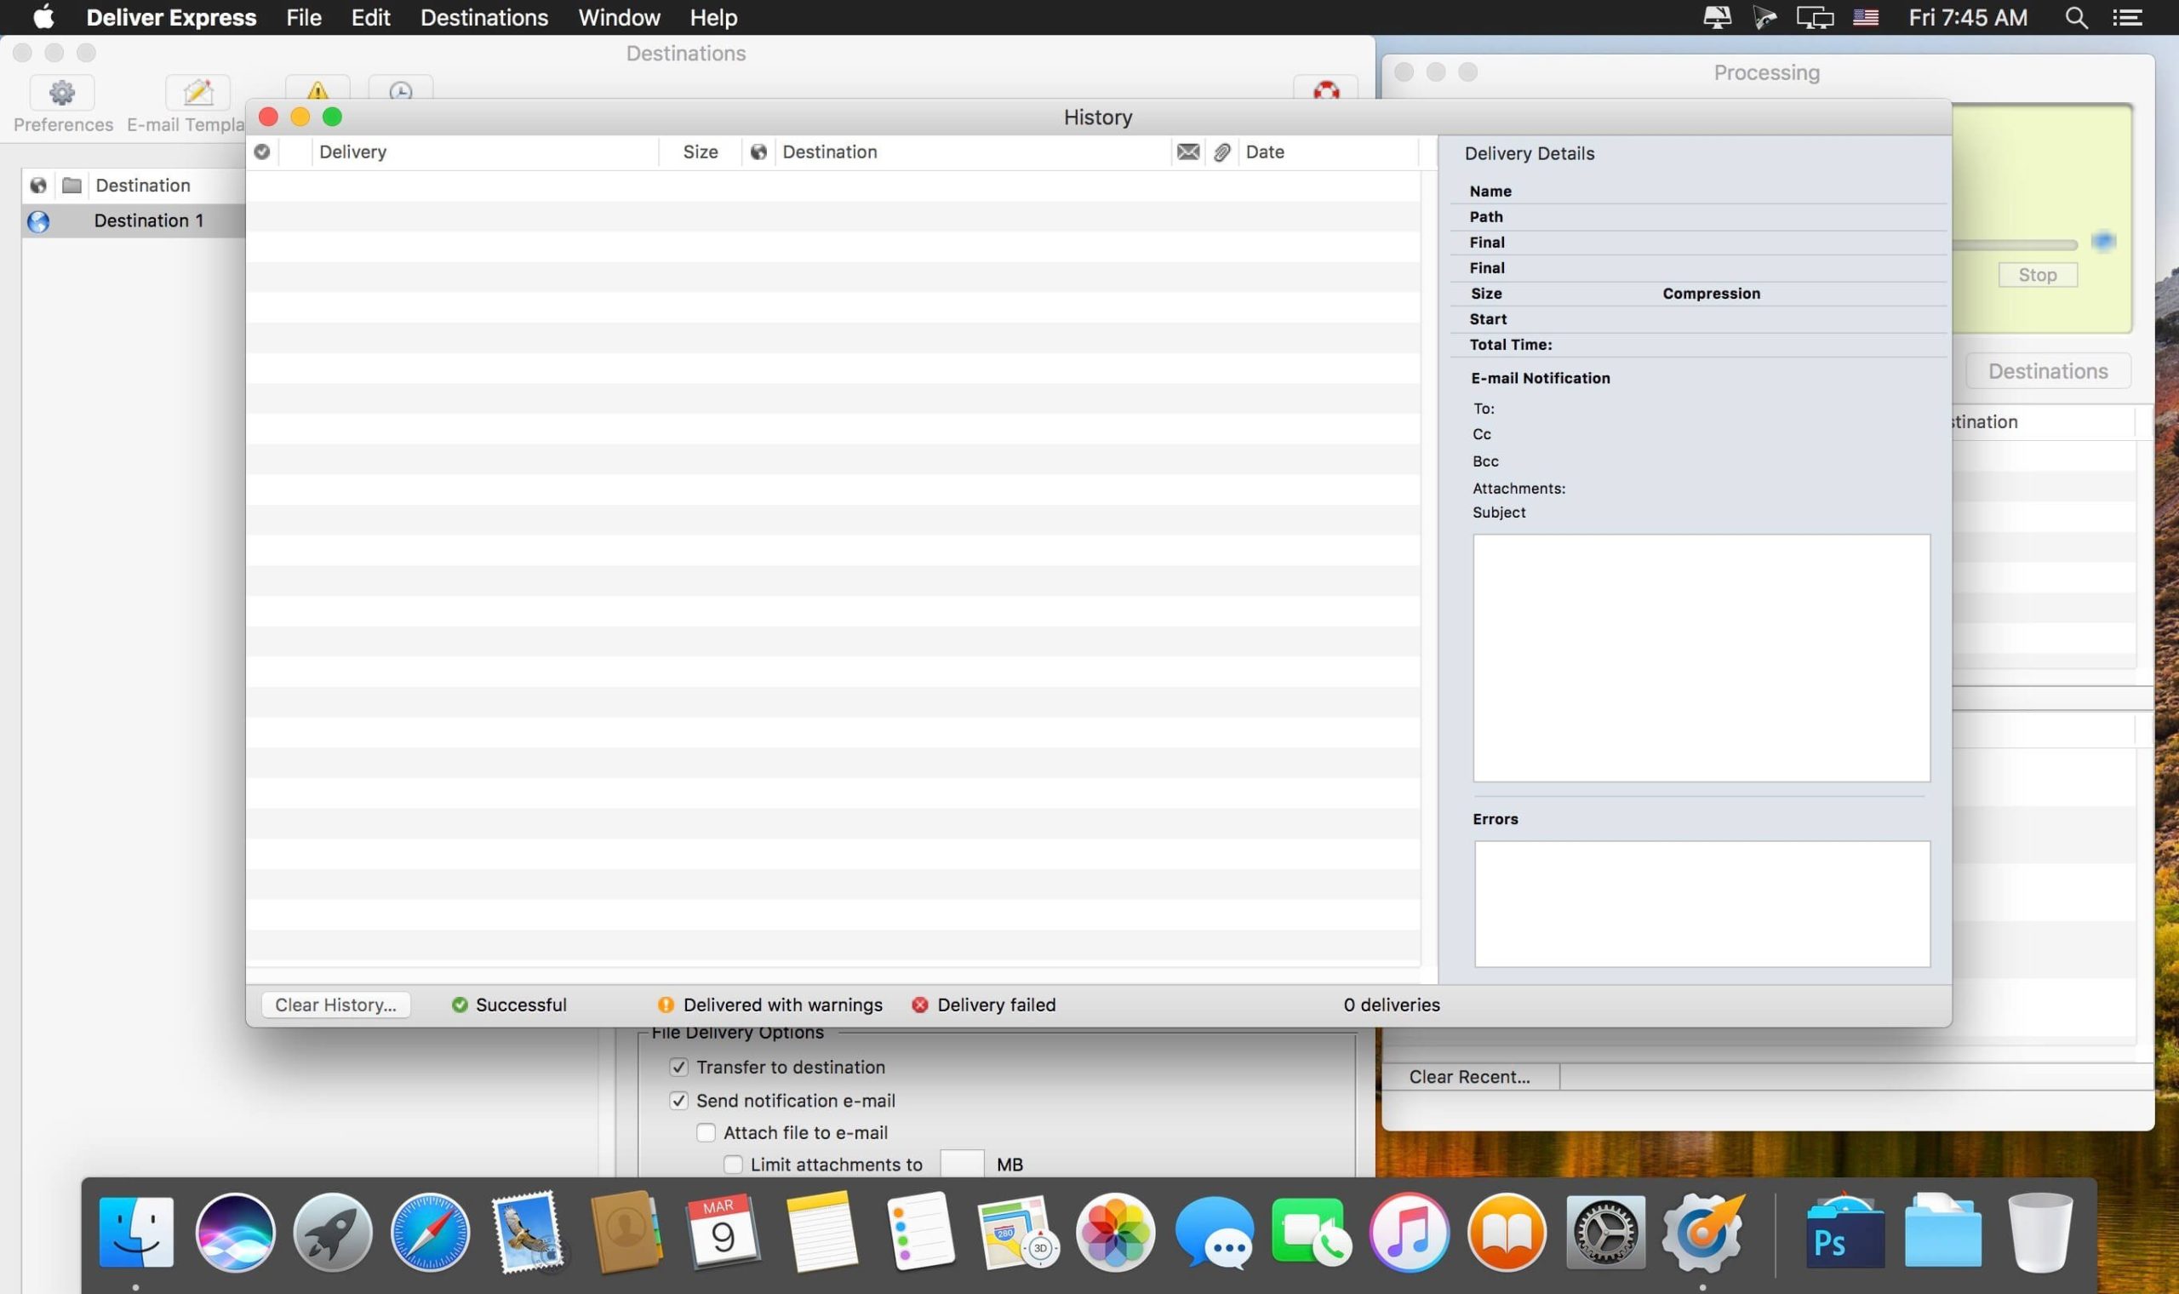Open Deliver Express app in the Dock
The width and height of the screenshot is (2179, 1294).
point(1701,1232)
